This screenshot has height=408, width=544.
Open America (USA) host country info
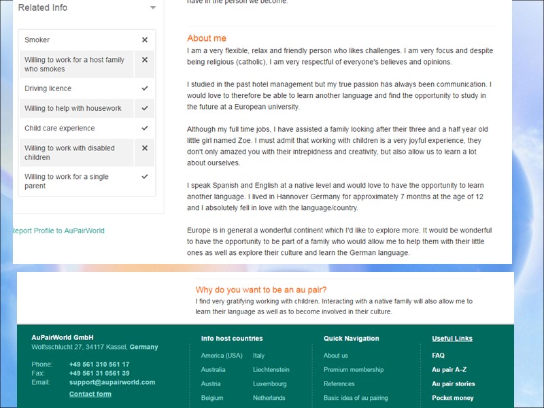[222, 355]
